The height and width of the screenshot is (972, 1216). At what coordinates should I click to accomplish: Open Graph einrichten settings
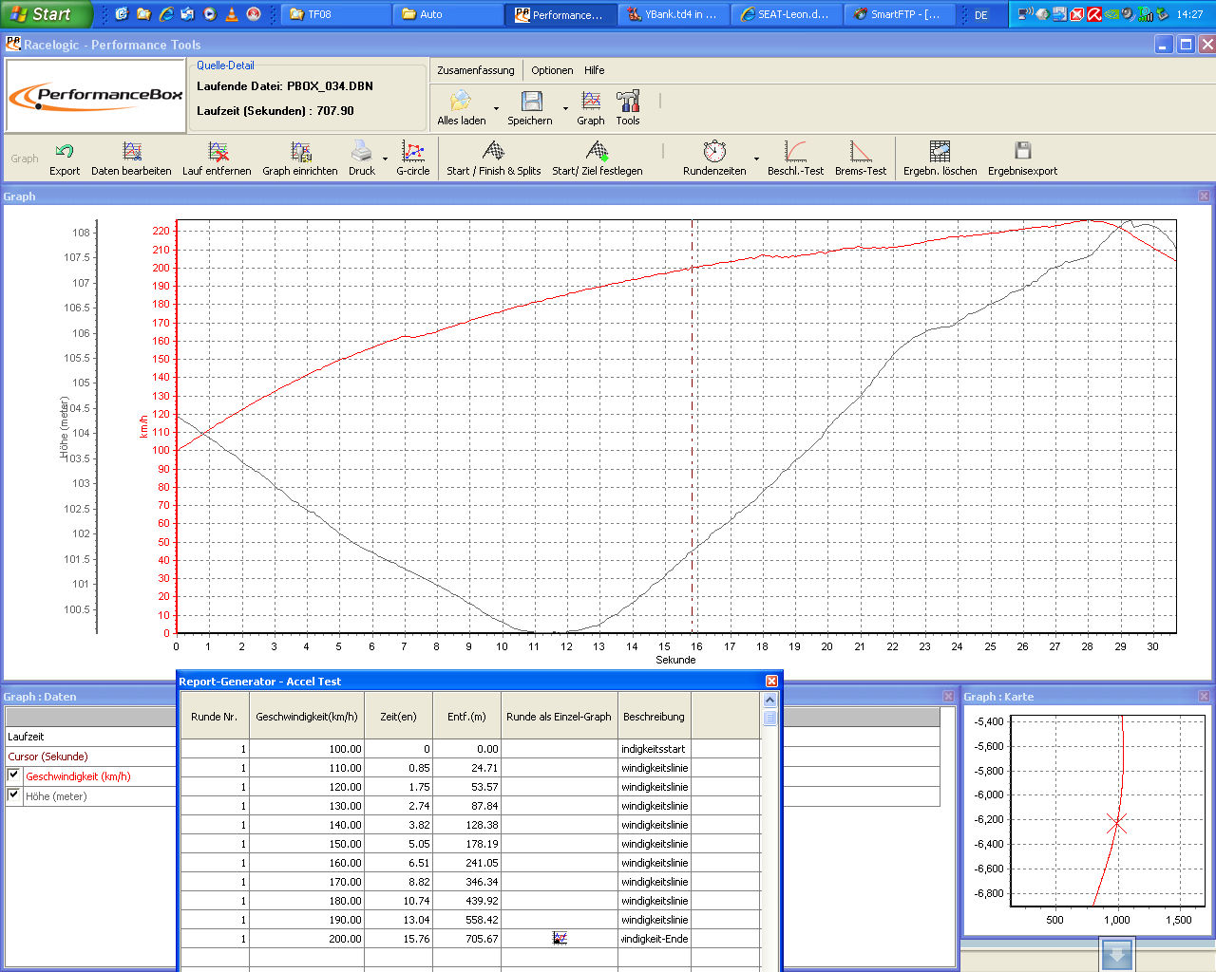tap(300, 158)
